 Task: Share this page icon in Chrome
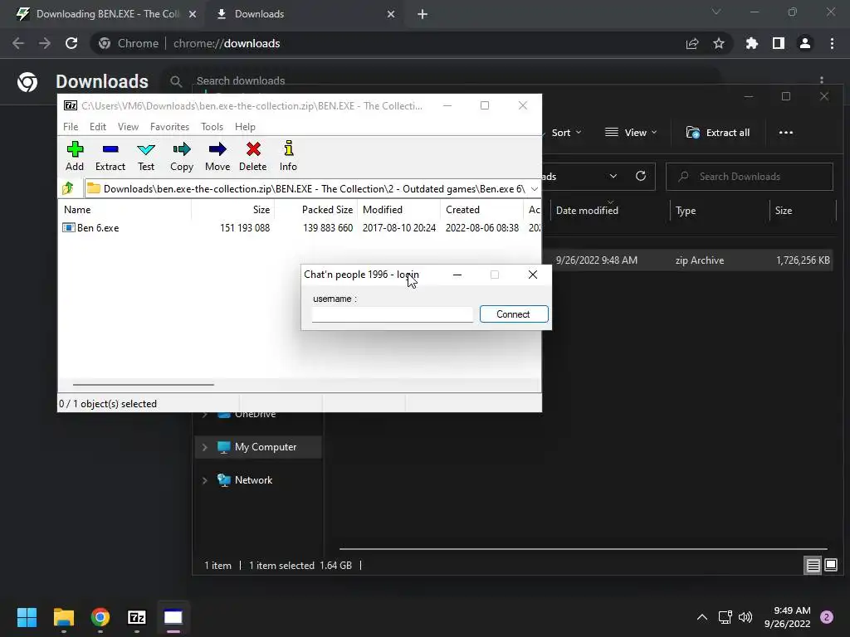click(692, 43)
